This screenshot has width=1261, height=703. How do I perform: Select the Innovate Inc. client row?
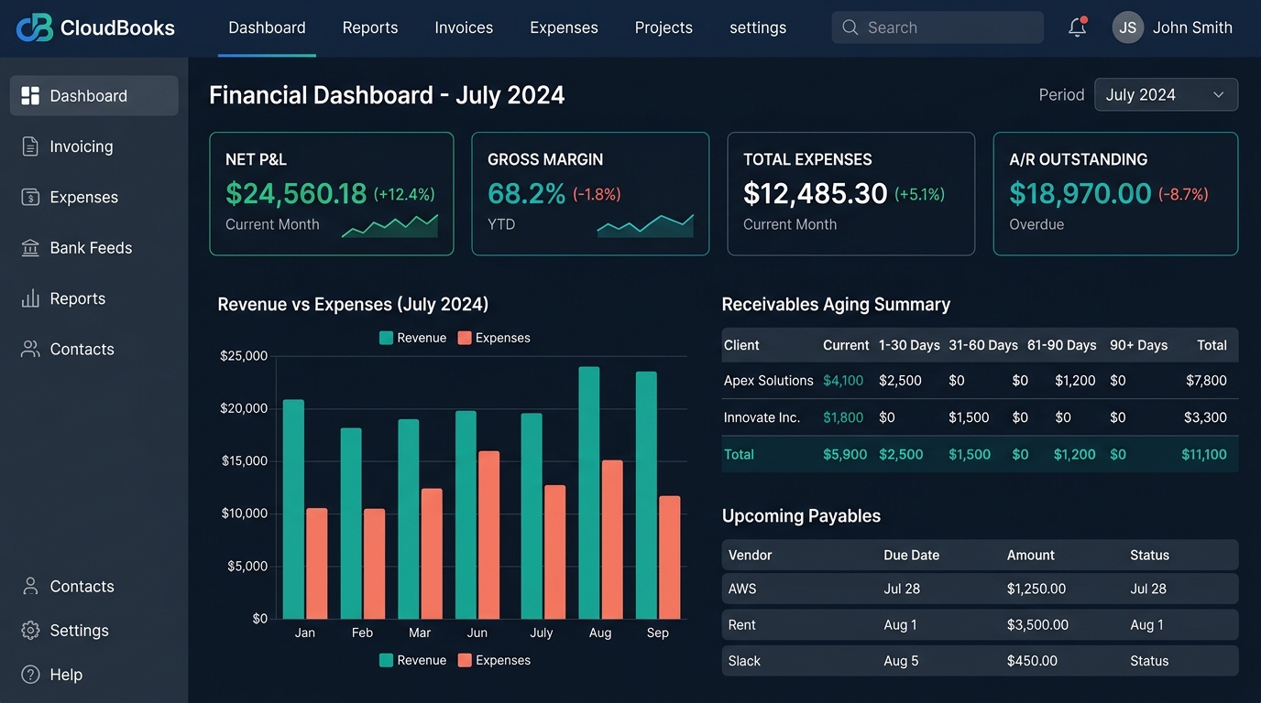click(980, 417)
